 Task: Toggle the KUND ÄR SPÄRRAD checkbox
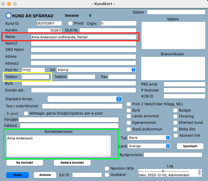9,16
